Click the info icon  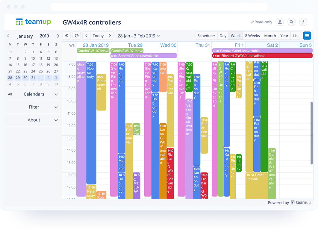[303, 22]
